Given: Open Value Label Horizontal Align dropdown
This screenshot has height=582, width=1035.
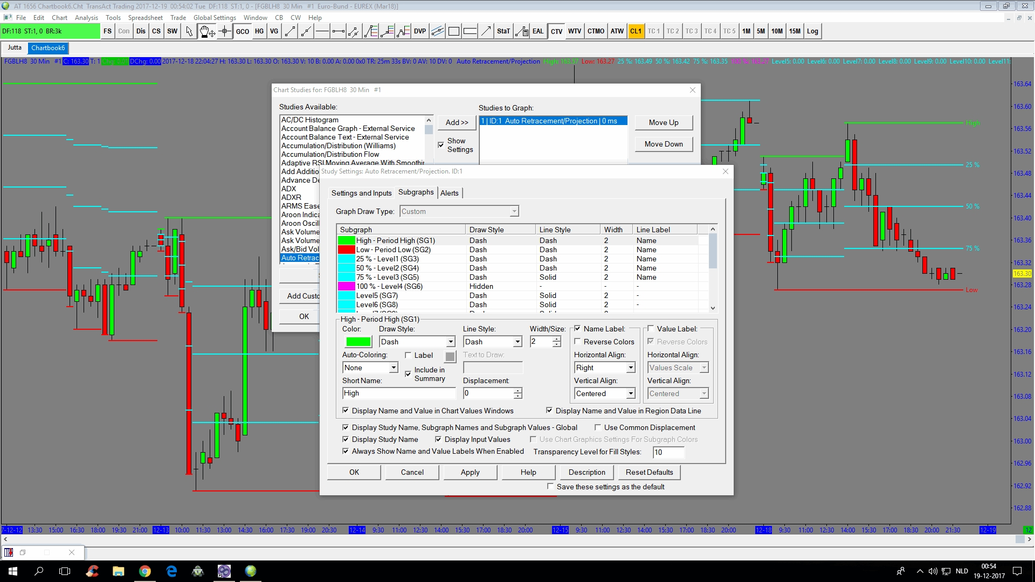Looking at the screenshot, I should tap(678, 368).
